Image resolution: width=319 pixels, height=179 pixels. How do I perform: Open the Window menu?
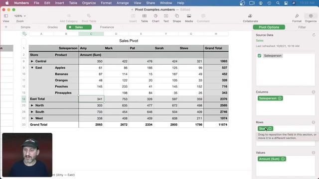coord(166,3)
